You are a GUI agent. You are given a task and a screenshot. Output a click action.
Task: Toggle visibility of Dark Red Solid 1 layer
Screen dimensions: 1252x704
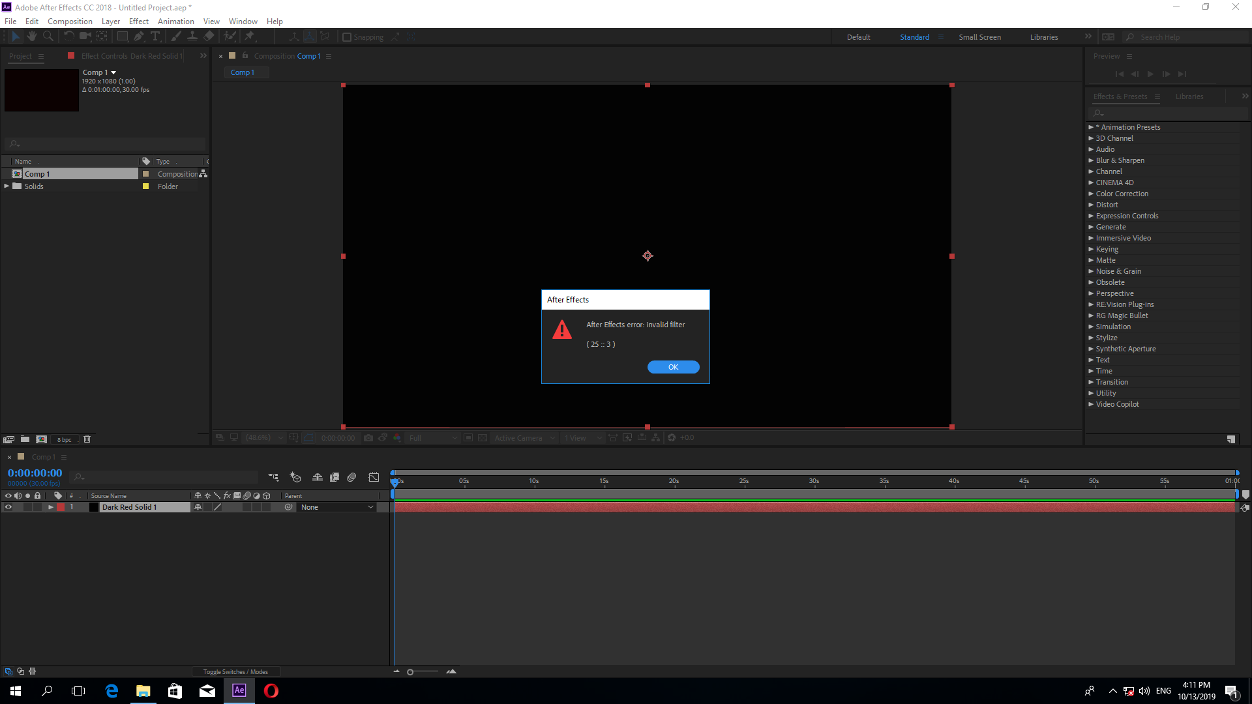[x=7, y=507]
